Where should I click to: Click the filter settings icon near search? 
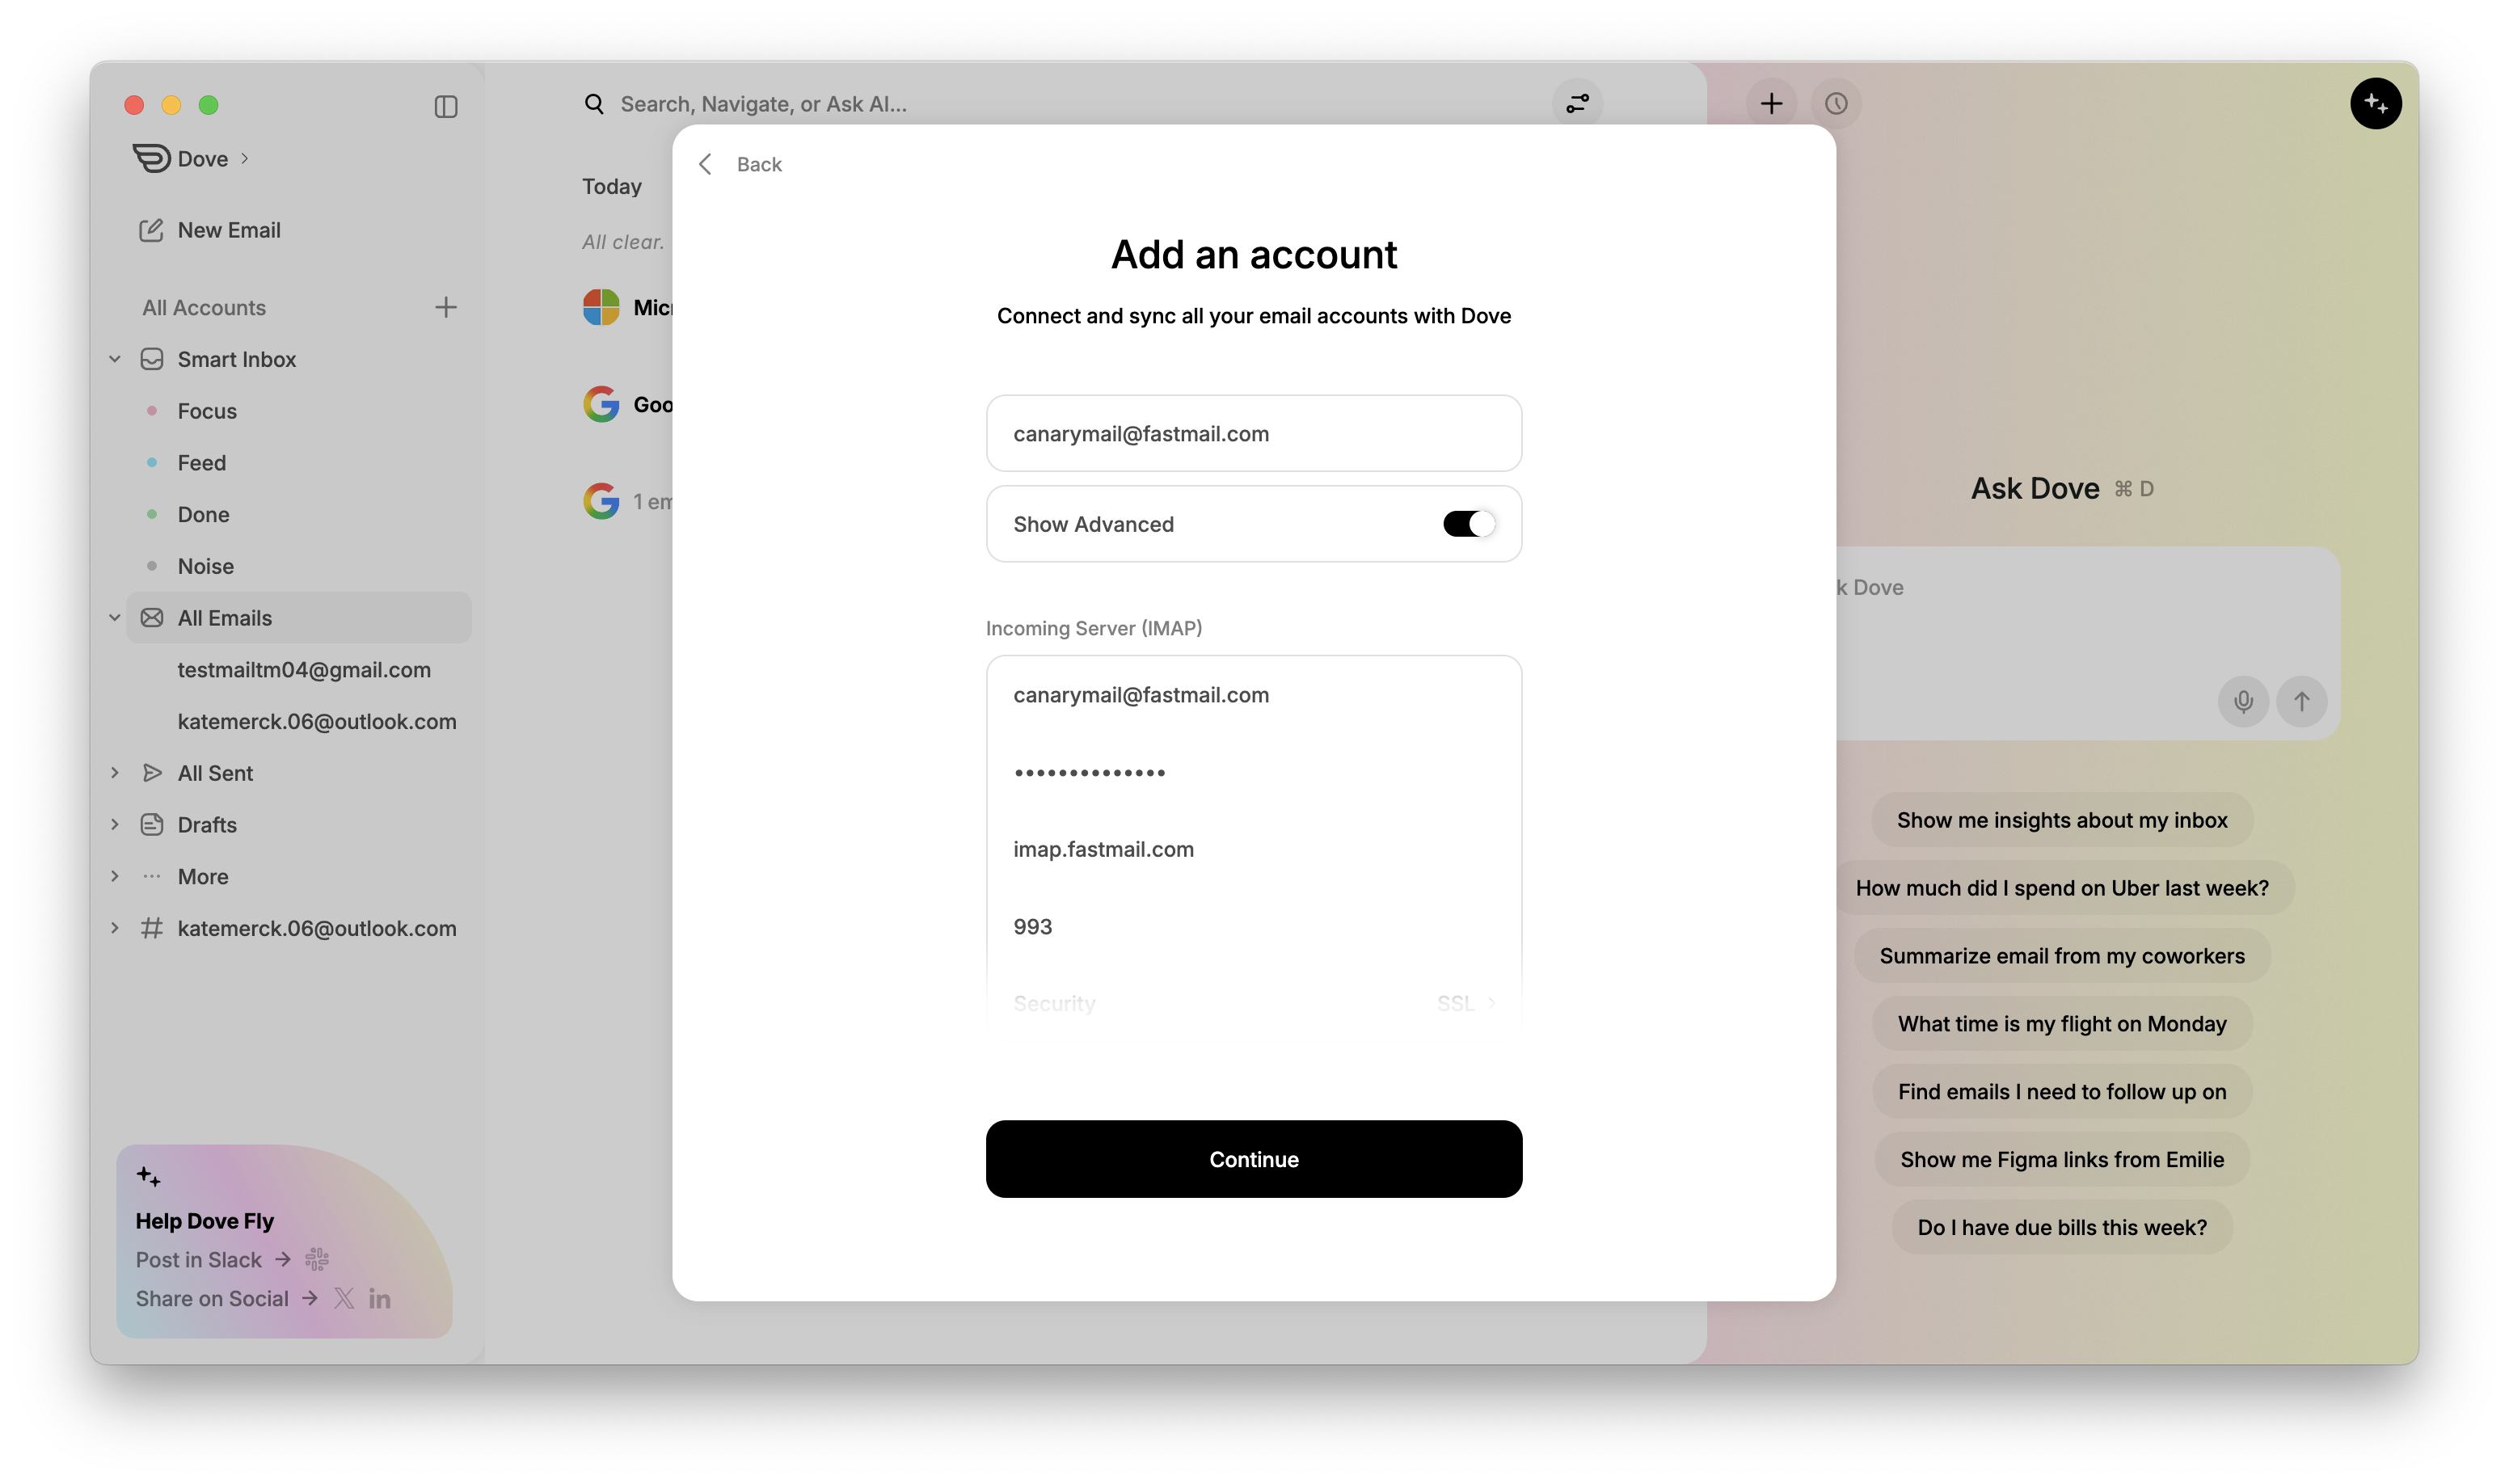pos(1577,104)
